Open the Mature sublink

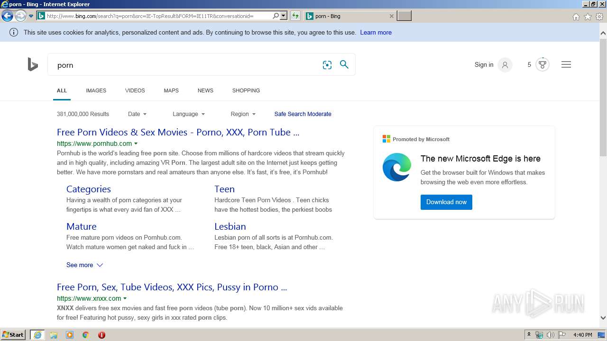(x=82, y=226)
